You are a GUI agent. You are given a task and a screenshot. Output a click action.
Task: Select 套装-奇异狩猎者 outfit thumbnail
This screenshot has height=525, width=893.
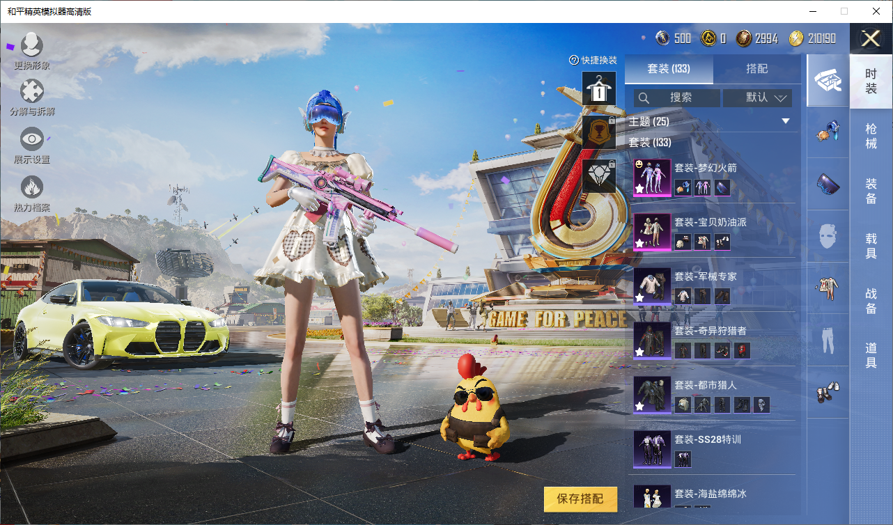click(x=652, y=340)
